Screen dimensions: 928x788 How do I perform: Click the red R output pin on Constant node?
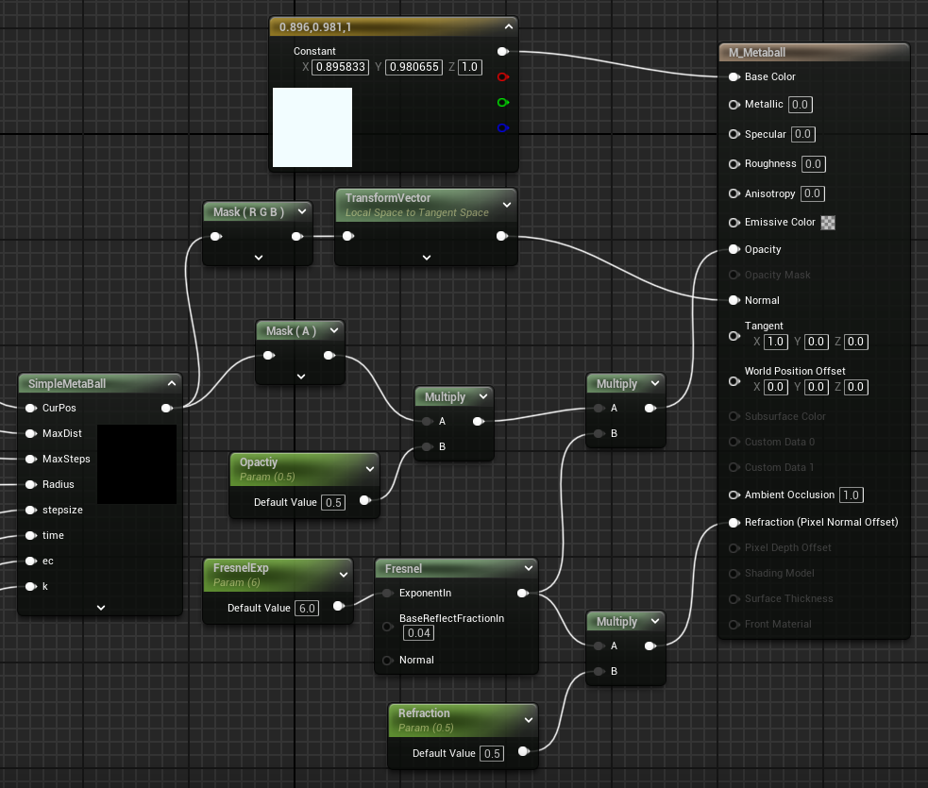(502, 77)
